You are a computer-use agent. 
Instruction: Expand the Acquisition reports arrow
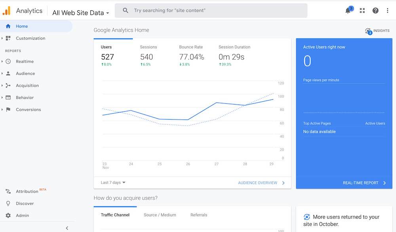pos(2,86)
